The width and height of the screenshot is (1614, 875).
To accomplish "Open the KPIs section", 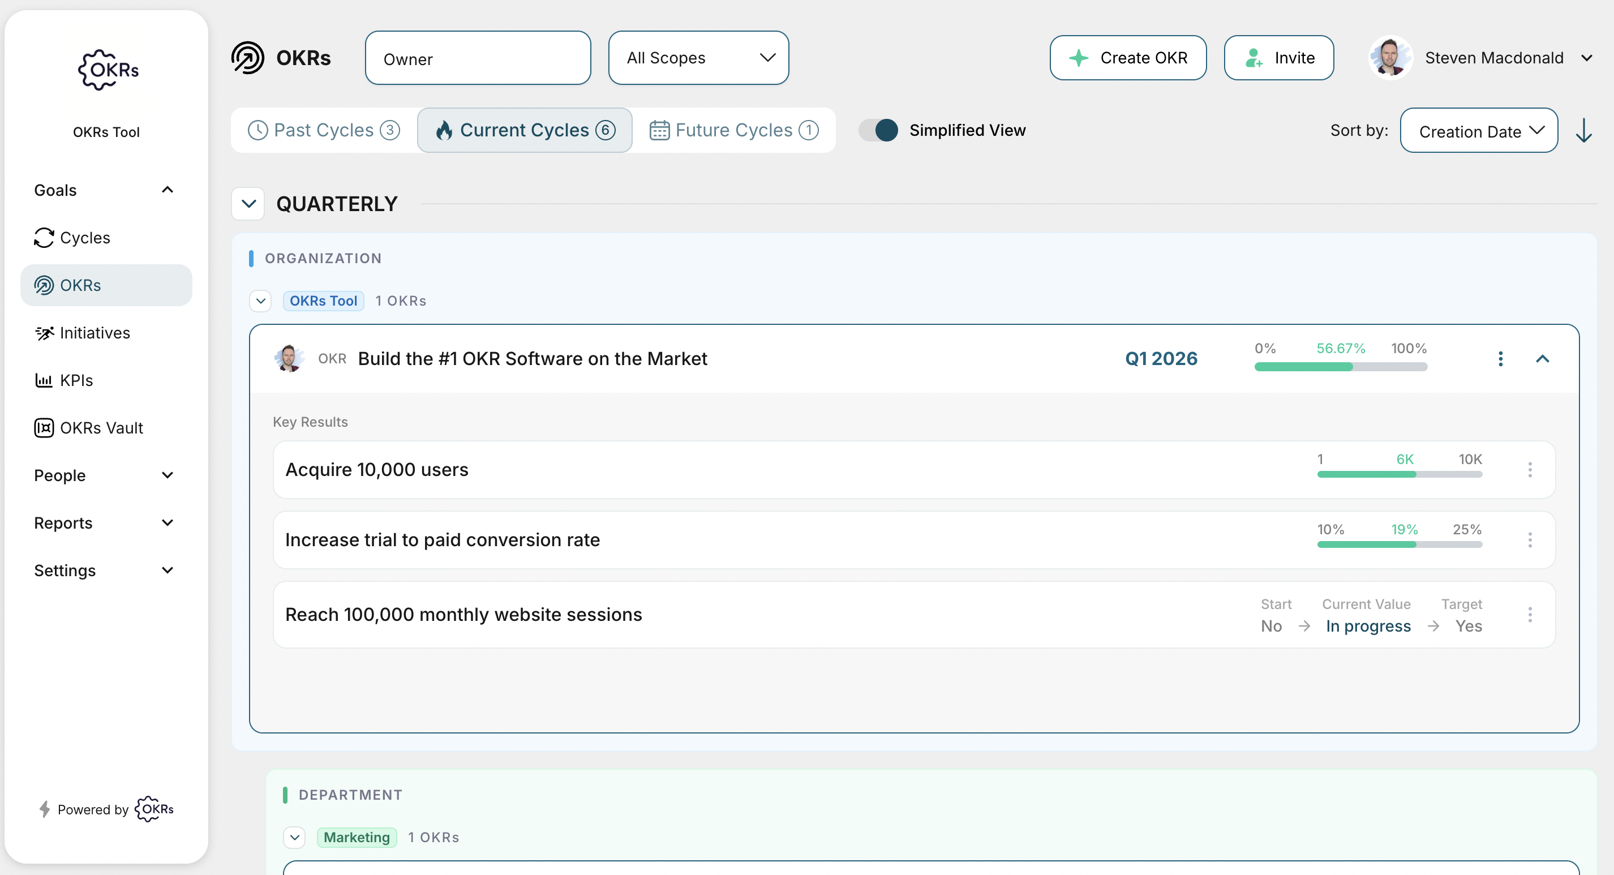I will click(x=76, y=380).
